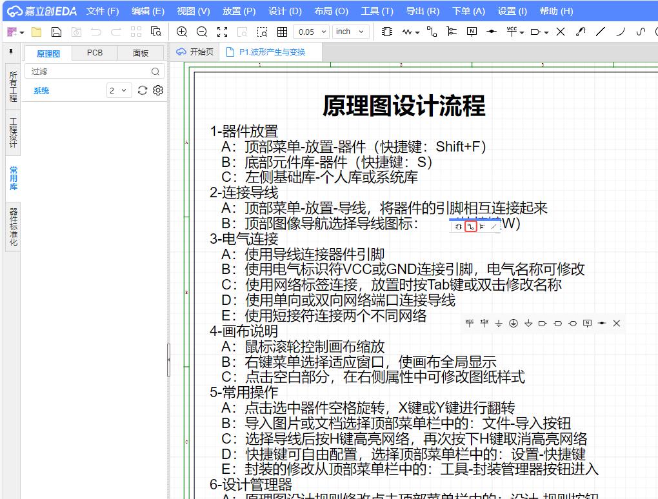The width and height of the screenshot is (658, 499).
Task: Toggle the grid display icon
Action: point(282,32)
